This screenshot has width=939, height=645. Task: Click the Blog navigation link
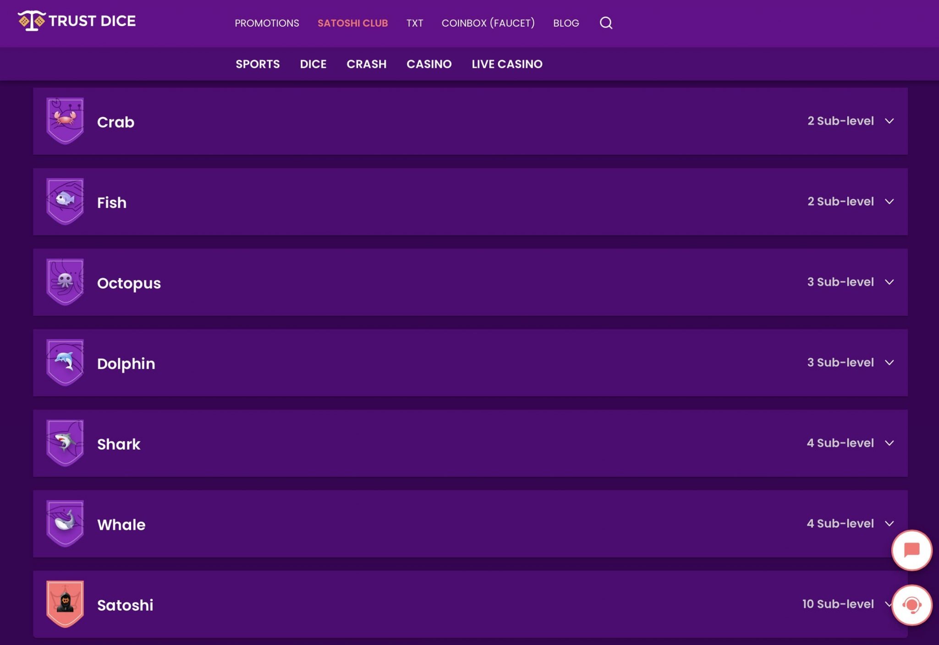coord(567,23)
